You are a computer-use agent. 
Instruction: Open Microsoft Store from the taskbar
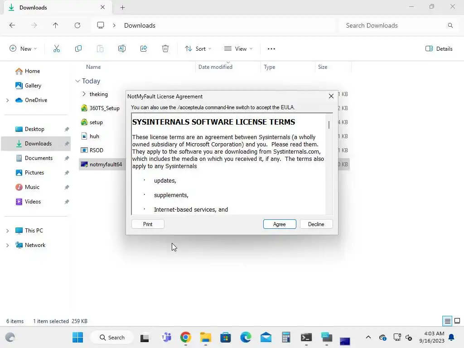[226, 337]
